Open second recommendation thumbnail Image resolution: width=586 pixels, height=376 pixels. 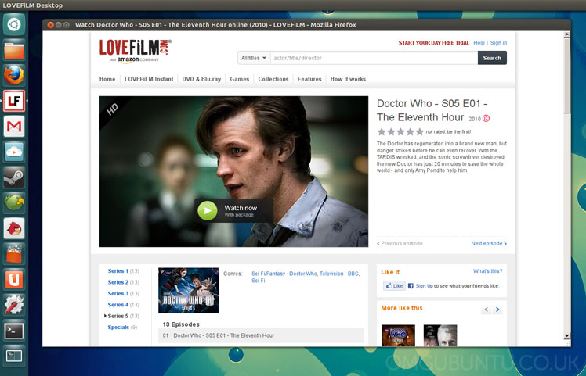[440, 335]
